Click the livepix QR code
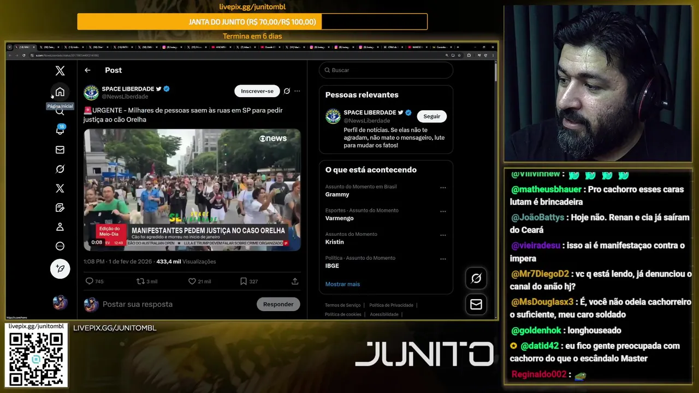Viewport: 699px width, 393px height. 37,359
